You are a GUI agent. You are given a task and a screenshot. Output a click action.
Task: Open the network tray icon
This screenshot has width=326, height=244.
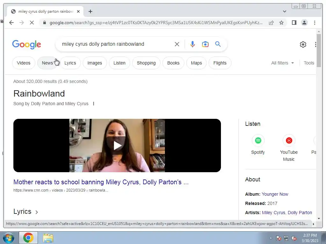[x=286, y=238]
